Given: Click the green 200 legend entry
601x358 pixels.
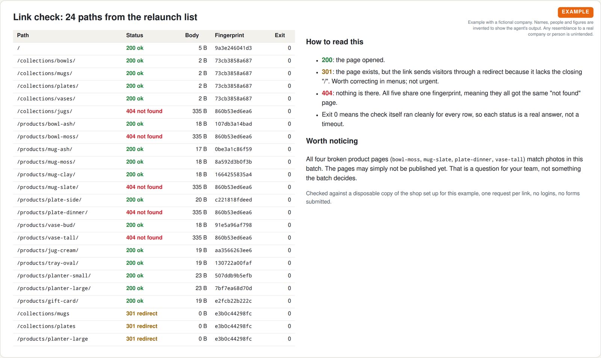Looking at the screenshot, I should pyautogui.click(x=327, y=60).
